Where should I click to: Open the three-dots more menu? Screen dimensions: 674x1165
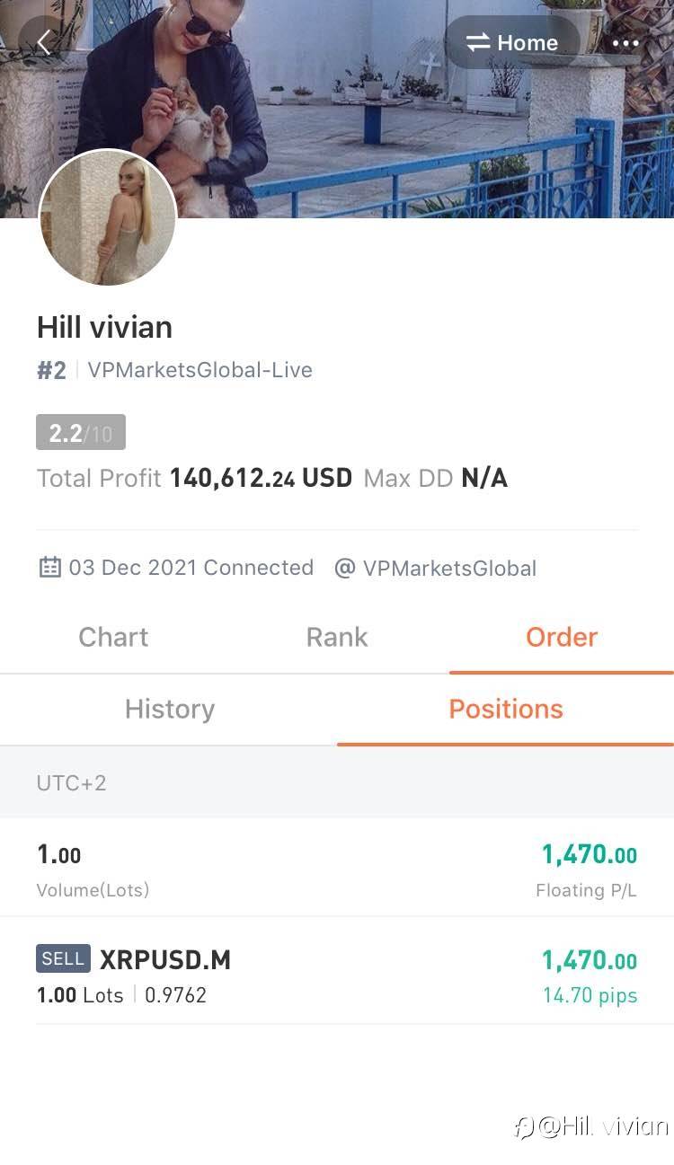(x=625, y=42)
